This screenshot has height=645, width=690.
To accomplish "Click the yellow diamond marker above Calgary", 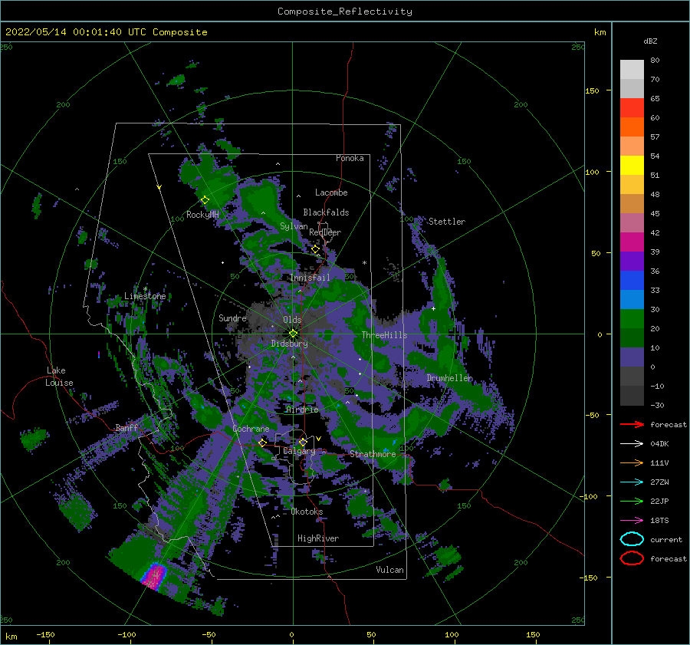I will click(x=303, y=442).
